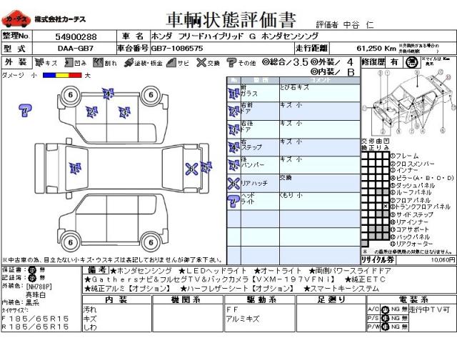Click the front glass damage icon in list
This screenshot has width=457, height=343.
233,92
